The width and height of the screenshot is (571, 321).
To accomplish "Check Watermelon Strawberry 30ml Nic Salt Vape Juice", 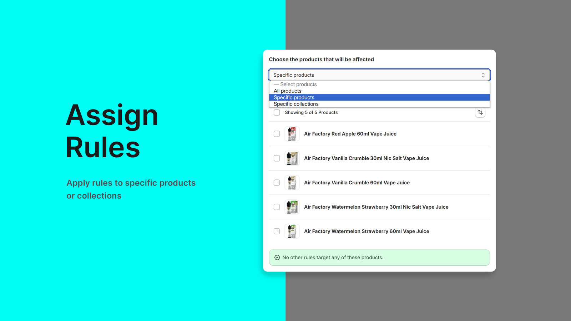I will [277, 207].
